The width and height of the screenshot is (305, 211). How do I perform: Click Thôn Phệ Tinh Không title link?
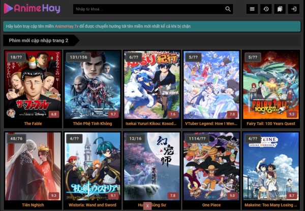click(x=93, y=124)
